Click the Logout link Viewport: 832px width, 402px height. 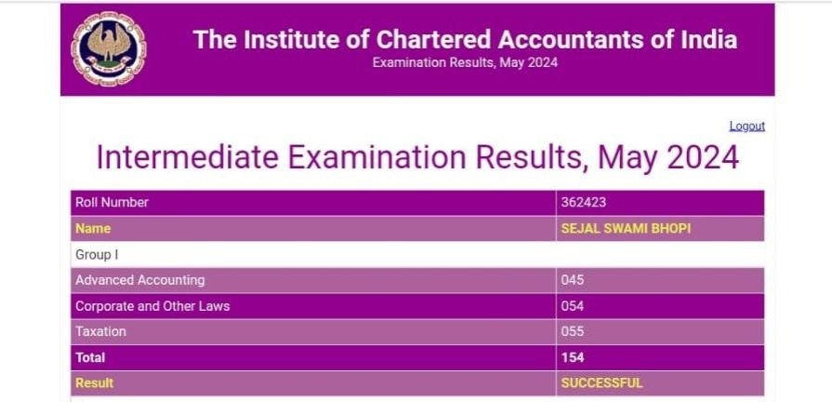(746, 126)
